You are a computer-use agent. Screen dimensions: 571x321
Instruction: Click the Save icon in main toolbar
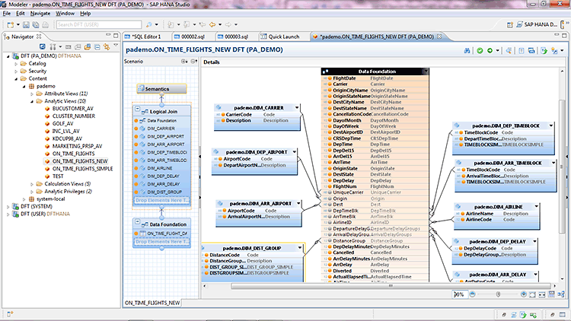tap(26, 25)
